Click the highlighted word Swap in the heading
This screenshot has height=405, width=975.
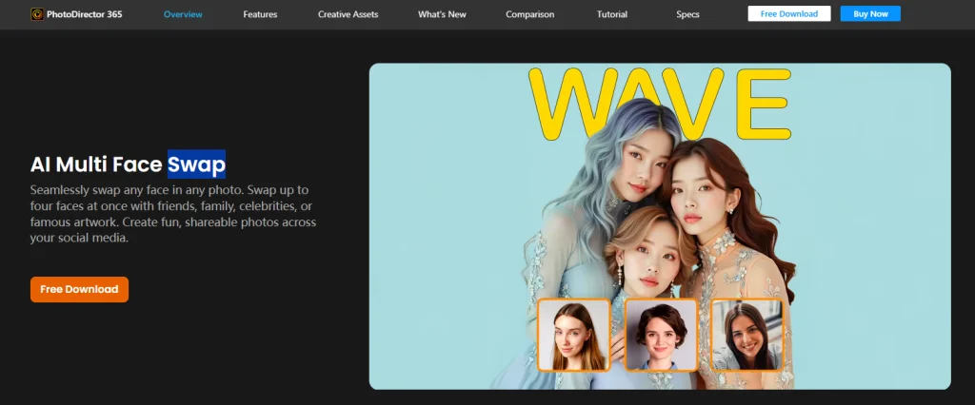click(197, 164)
